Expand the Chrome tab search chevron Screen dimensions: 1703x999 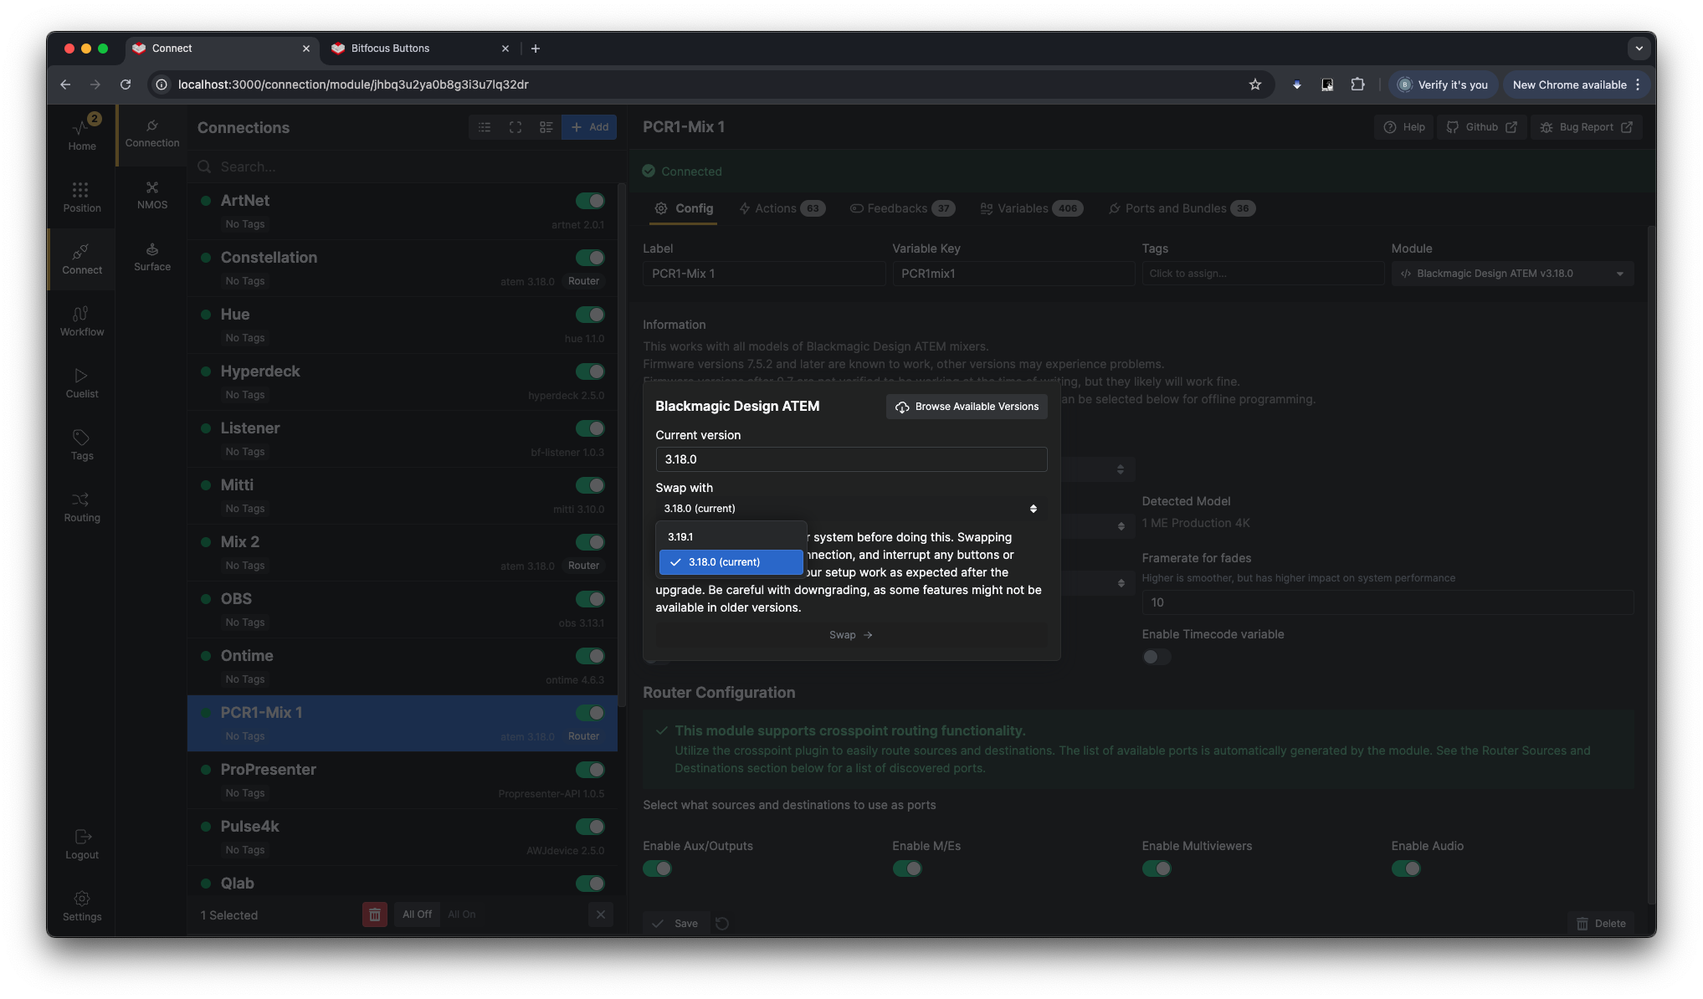point(1639,49)
